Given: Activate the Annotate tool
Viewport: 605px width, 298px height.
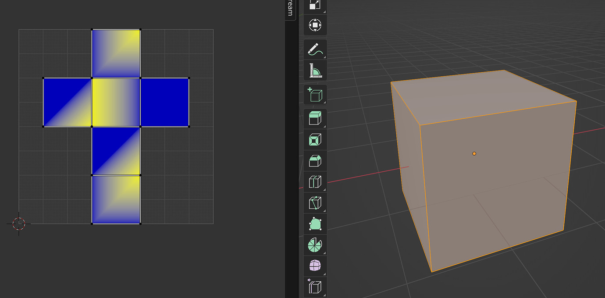Looking at the screenshot, I should pos(315,50).
